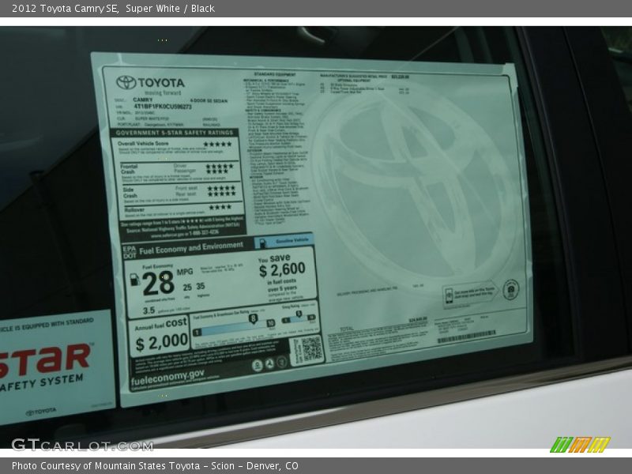Click the circular camera tag icon
The width and height of the screenshot is (632, 474).
point(510,290)
